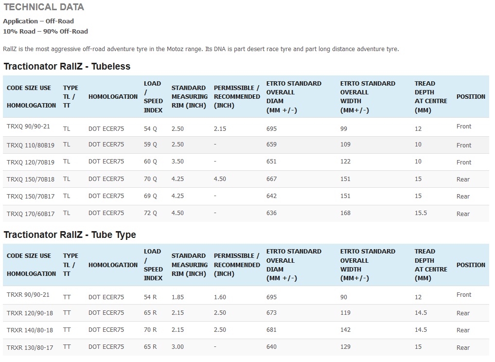Click the '70 R' load index value
This screenshot has height=362, width=495.
pos(151,330)
